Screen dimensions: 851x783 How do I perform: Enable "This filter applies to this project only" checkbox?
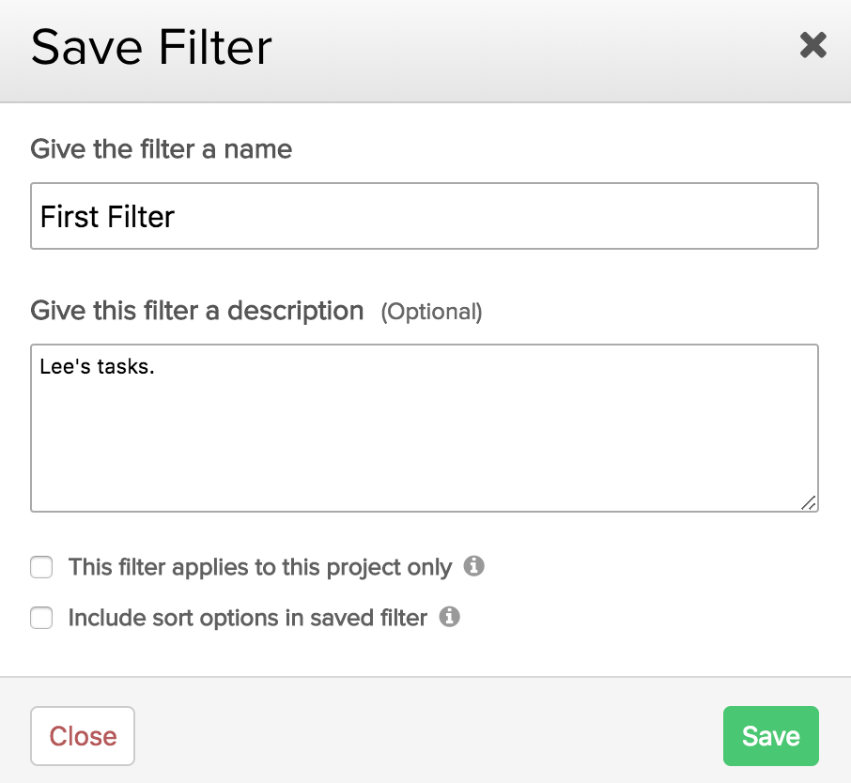[41, 567]
